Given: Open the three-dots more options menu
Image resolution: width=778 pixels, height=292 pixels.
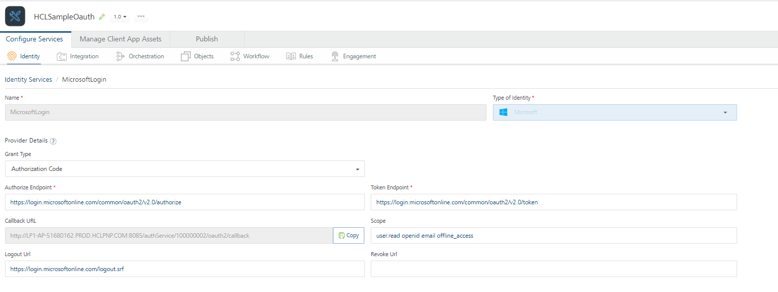Looking at the screenshot, I should coord(141,16).
